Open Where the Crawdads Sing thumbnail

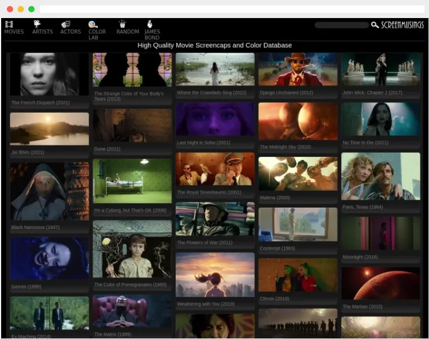(215, 69)
